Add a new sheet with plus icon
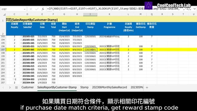 (147, 88)
